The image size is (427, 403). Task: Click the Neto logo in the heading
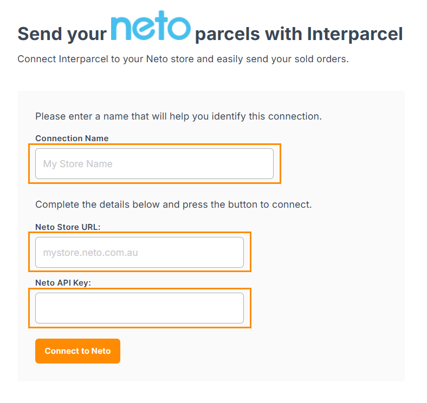pos(151,29)
